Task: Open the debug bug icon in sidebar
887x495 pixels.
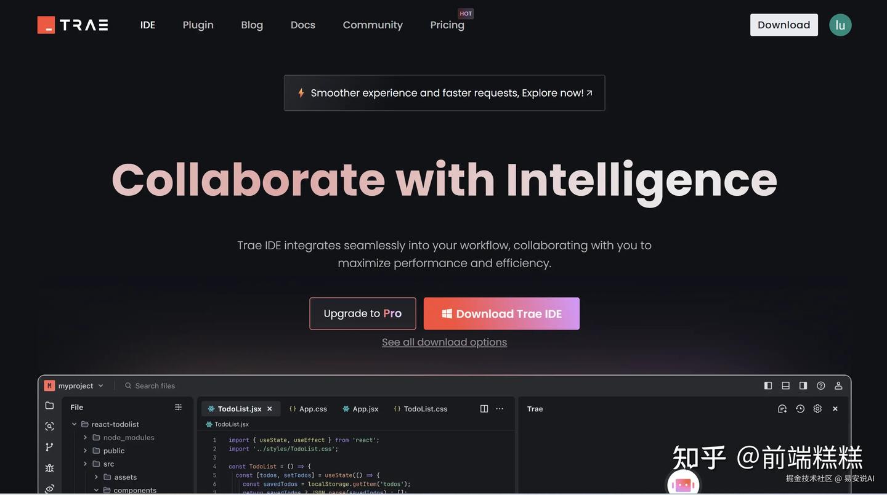Action: click(49, 468)
